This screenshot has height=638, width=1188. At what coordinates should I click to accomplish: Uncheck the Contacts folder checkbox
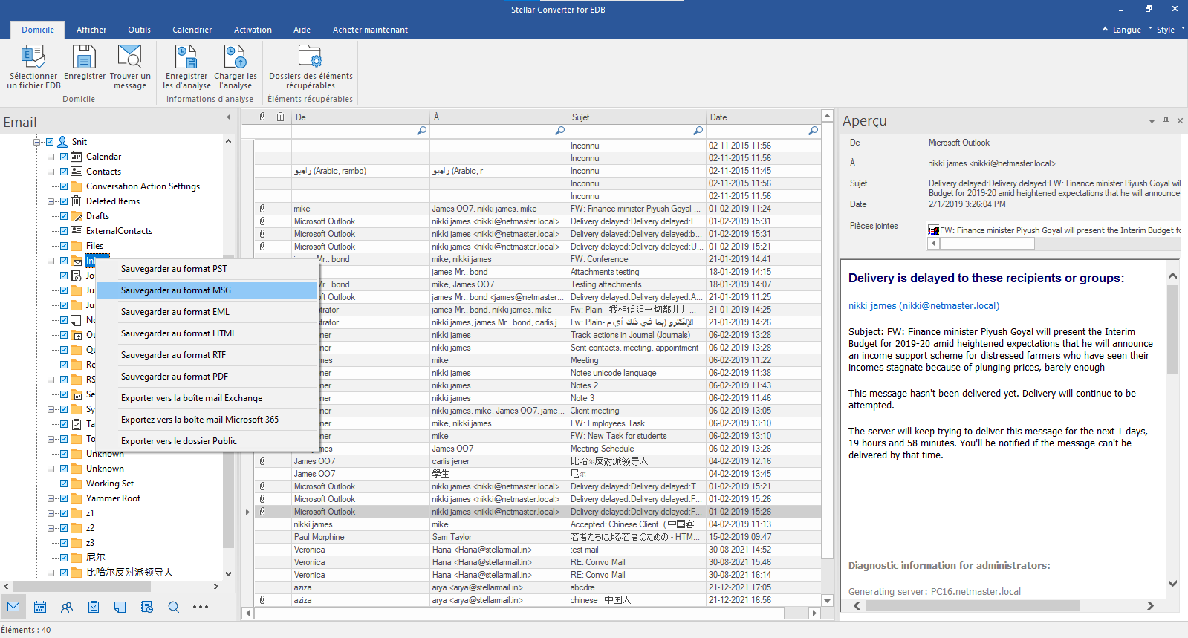click(x=64, y=172)
